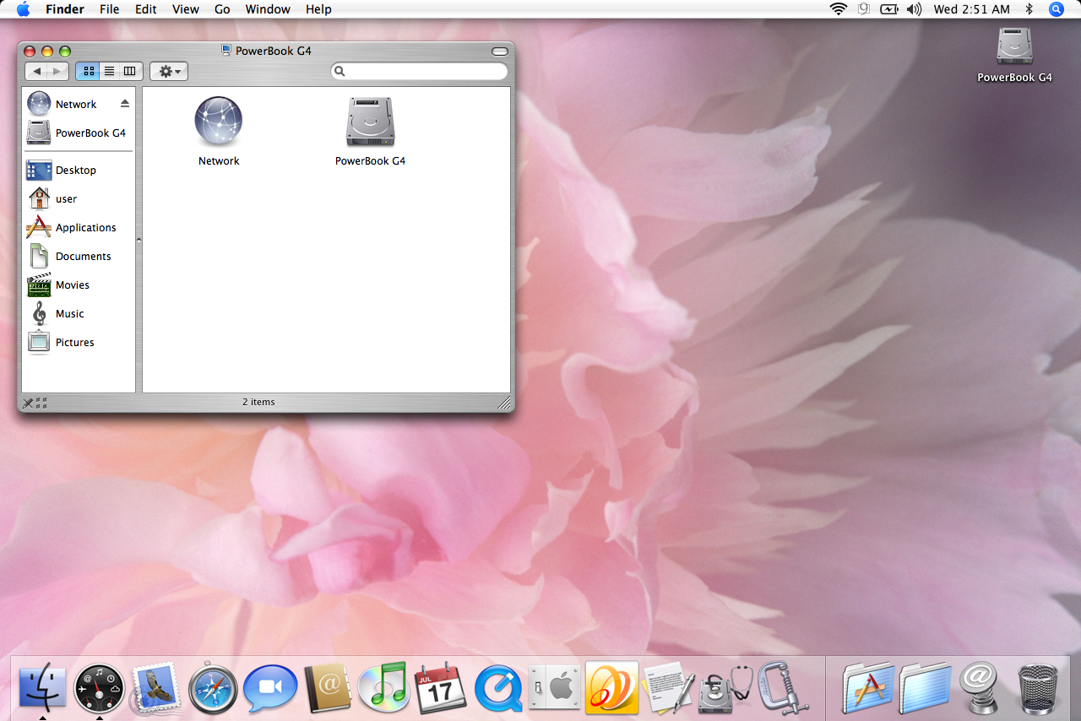Launch QuickTime Player from the Dock

click(498, 689)
